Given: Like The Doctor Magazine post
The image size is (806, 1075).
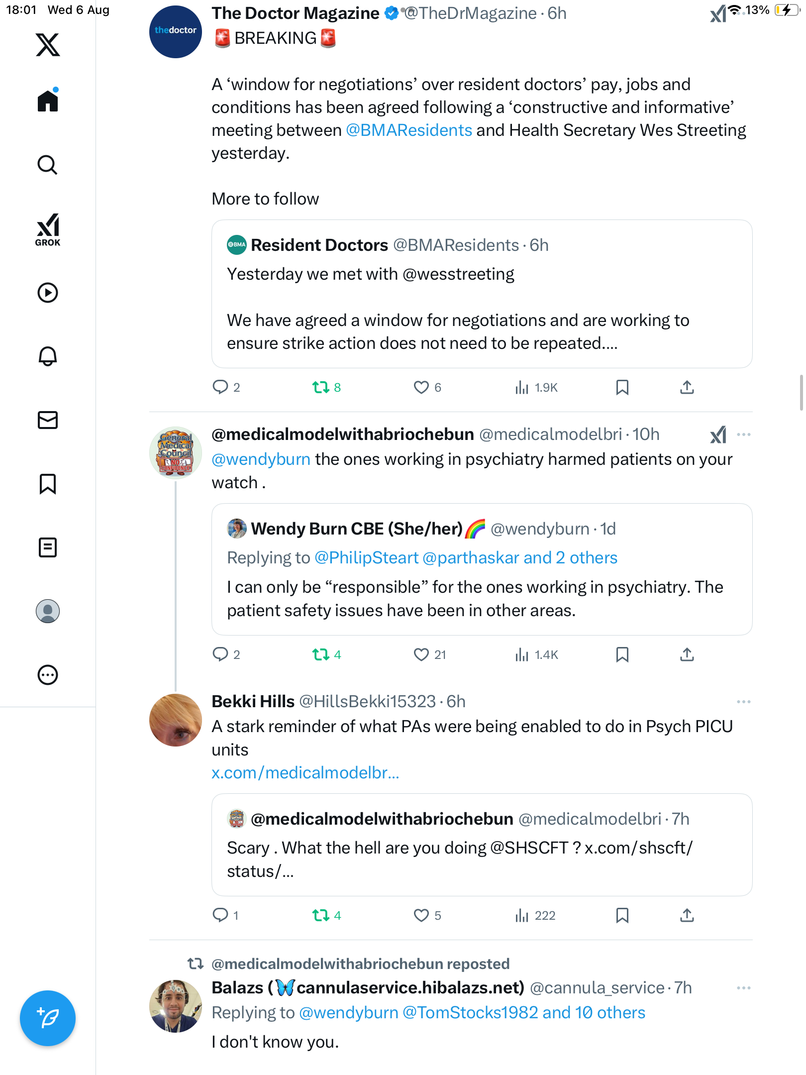Looking at the screenshot, I should (421, 387).
